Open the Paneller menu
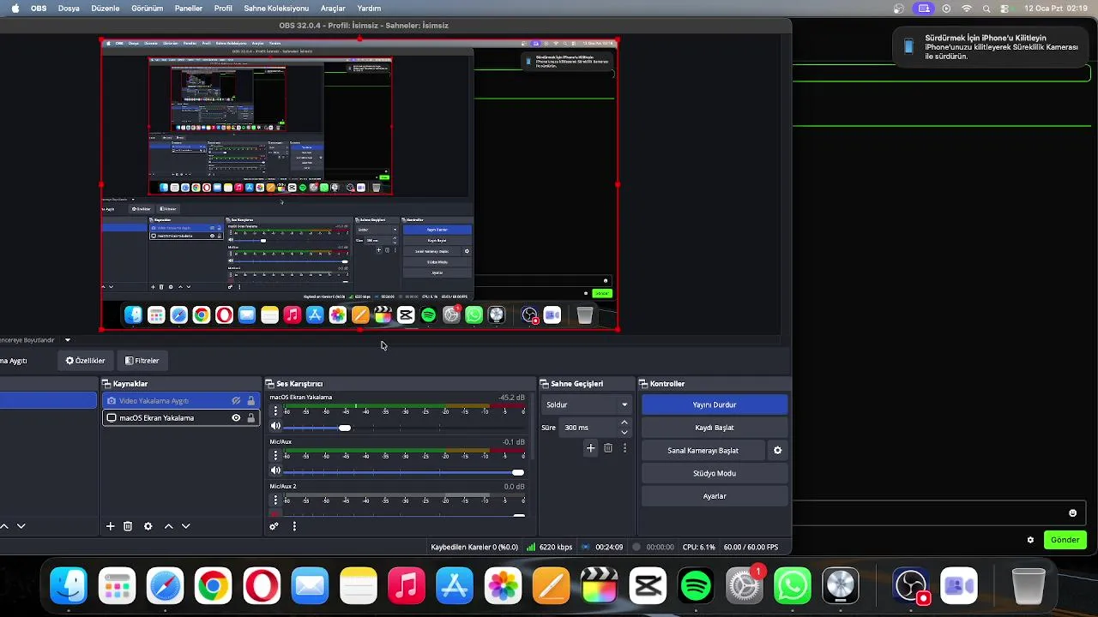The width and height of the screenshot is (1098, 617). tap(189, 9)
